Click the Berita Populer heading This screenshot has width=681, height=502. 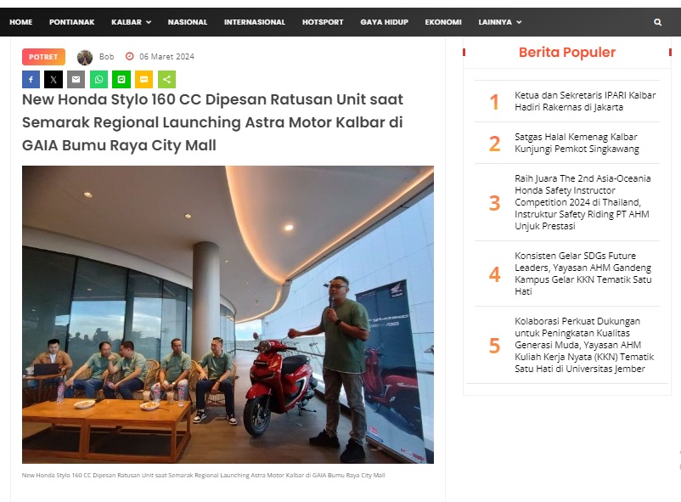[567, 52]
